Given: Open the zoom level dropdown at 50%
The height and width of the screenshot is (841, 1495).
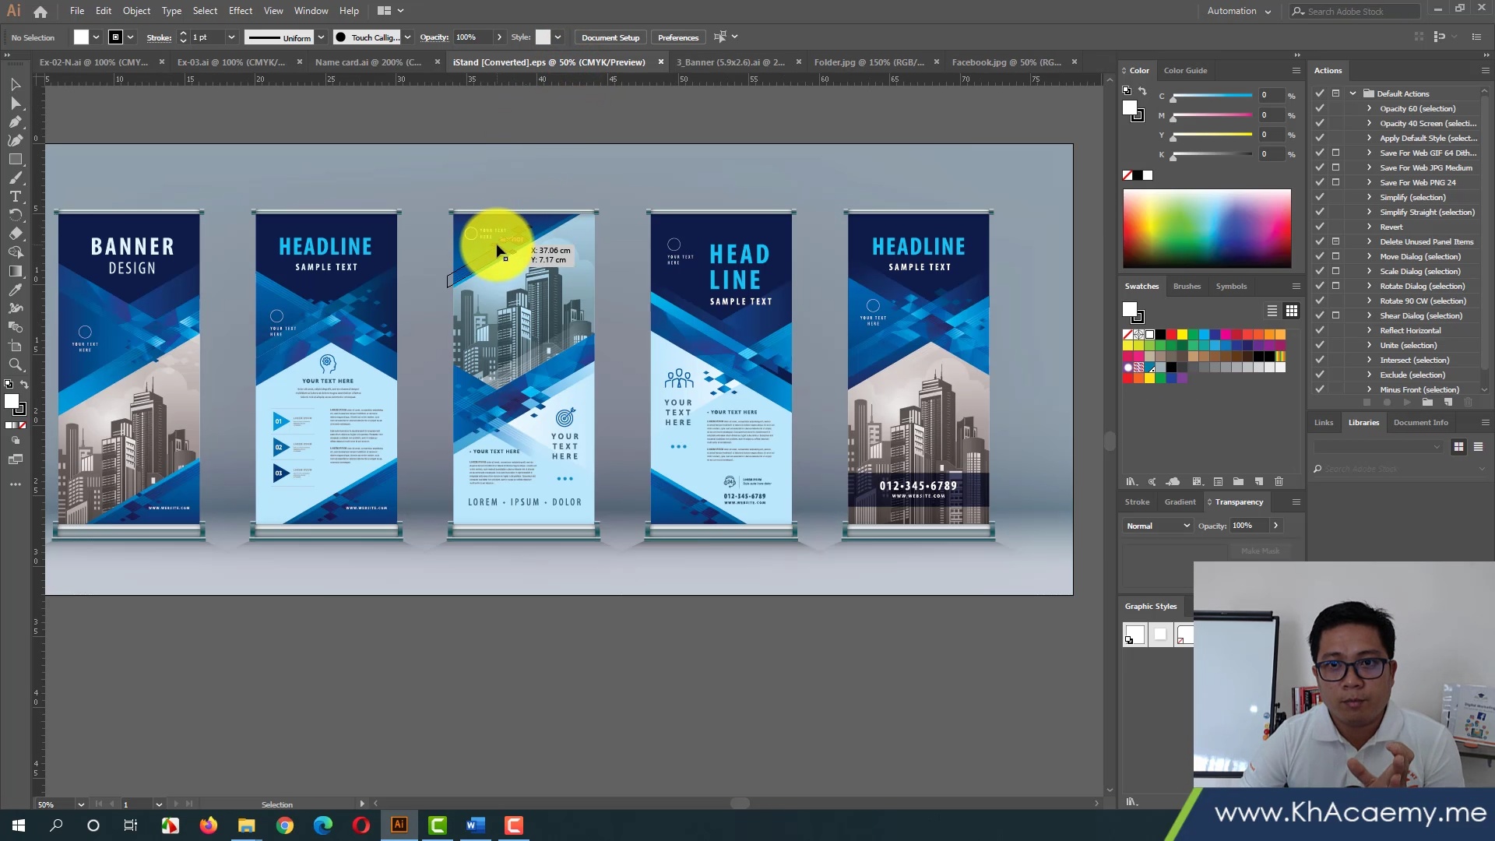Looking at the screenshot, I should (x=81, y=804).
